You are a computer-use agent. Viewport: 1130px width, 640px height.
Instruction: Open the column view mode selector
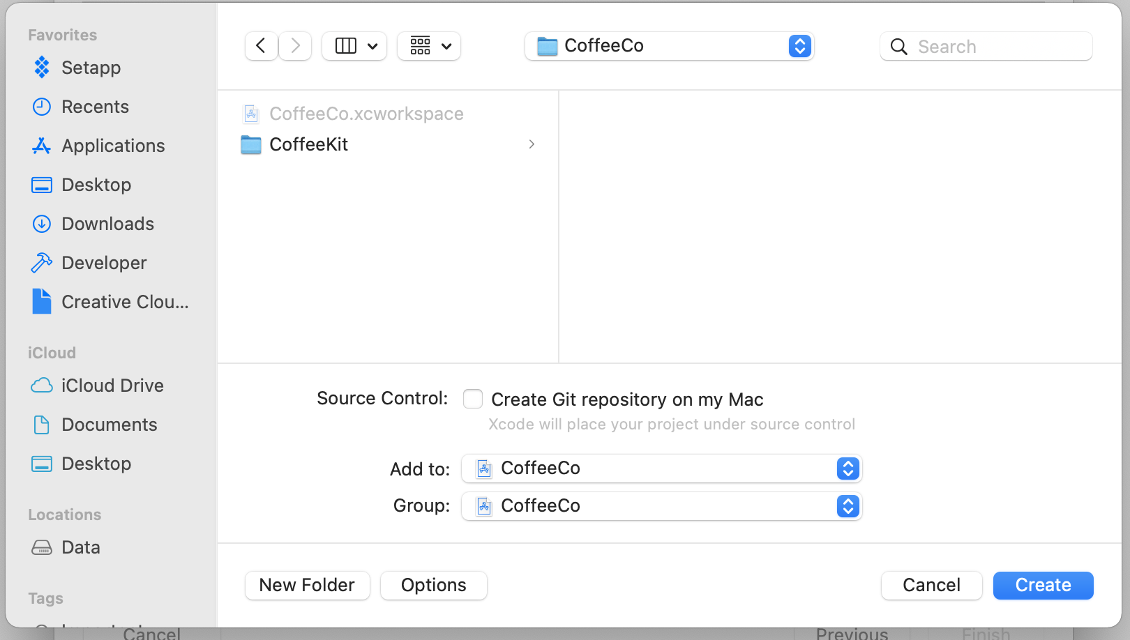pos(354,46)
